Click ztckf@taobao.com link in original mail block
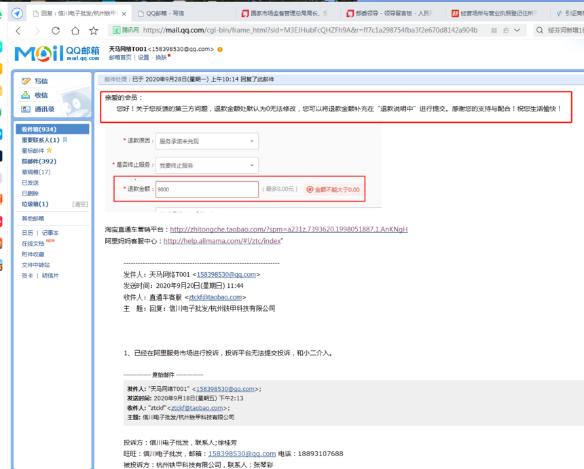 coord(197,408)
